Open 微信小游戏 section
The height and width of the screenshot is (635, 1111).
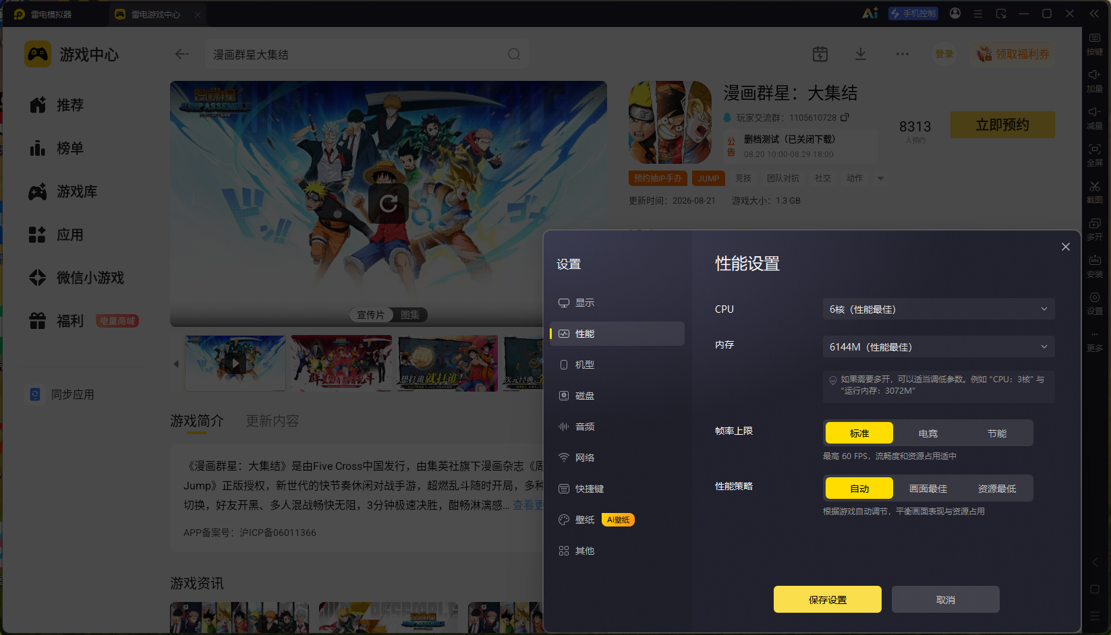tap(76, 278)
